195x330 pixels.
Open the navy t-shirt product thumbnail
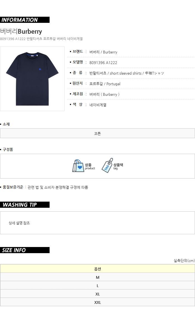coord(32,79)
